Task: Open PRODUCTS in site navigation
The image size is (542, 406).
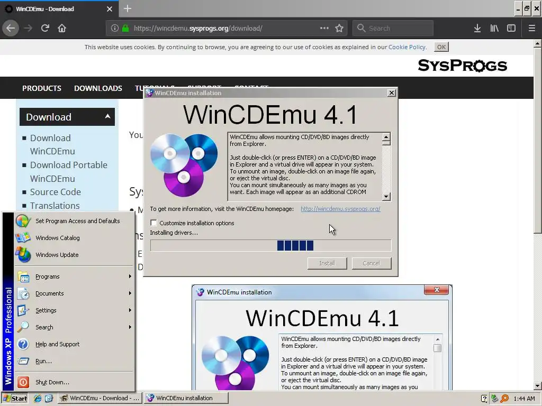Action: [x=42, y=88]
